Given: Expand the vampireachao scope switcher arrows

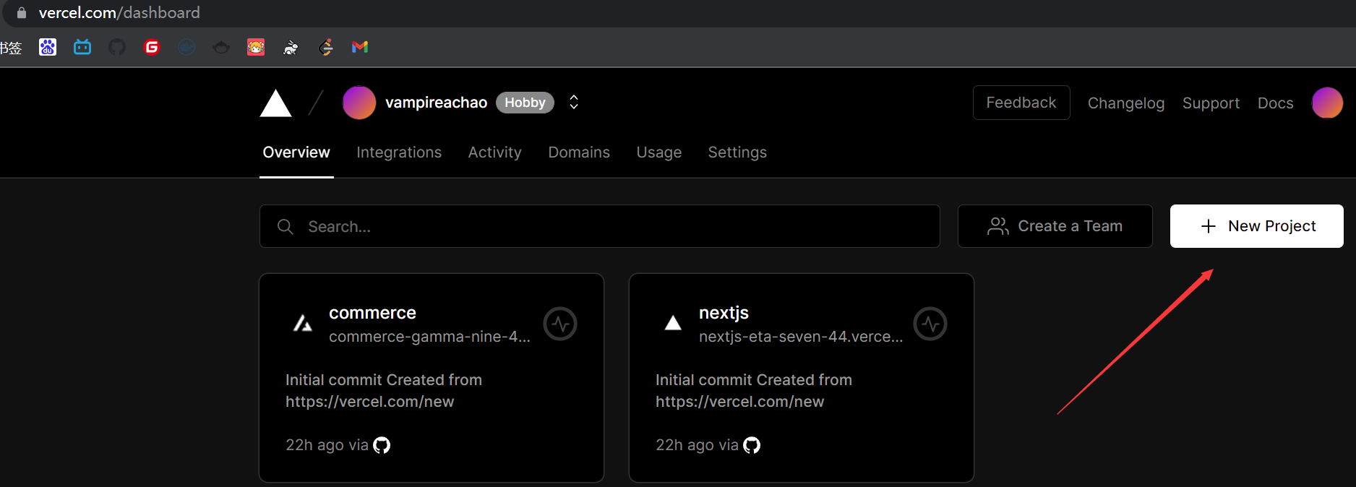Looking at the screenshot, I should [574, 102].
